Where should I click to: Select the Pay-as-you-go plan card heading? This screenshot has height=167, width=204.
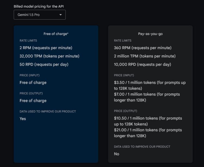pyautogui.click(x=150, y=34)
